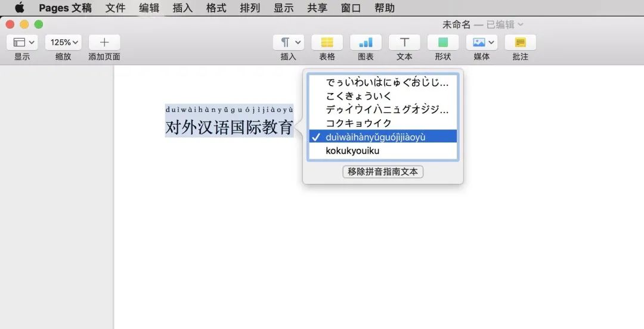Click the green full-screen window button

(x=39, y=24)
